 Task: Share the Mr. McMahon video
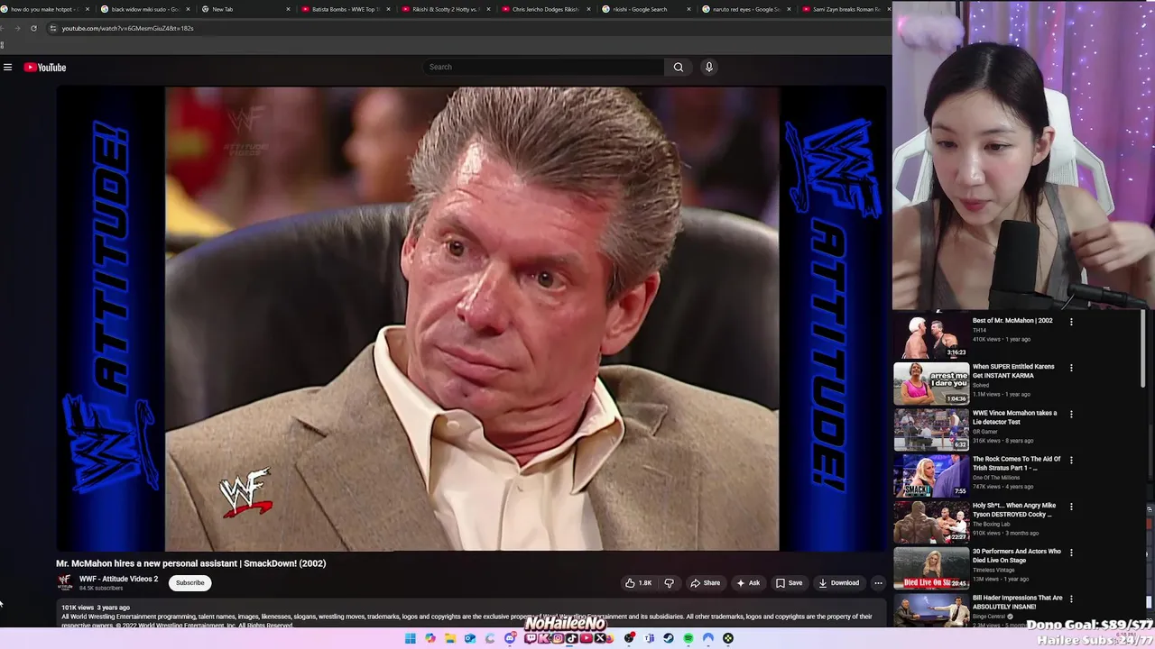coord(706,583)
